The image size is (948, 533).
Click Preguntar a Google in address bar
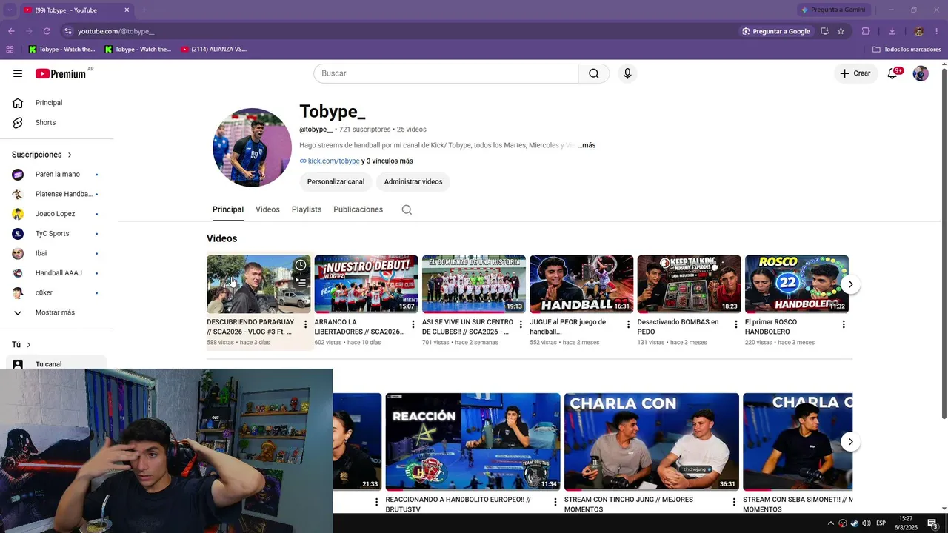[776, 31]
